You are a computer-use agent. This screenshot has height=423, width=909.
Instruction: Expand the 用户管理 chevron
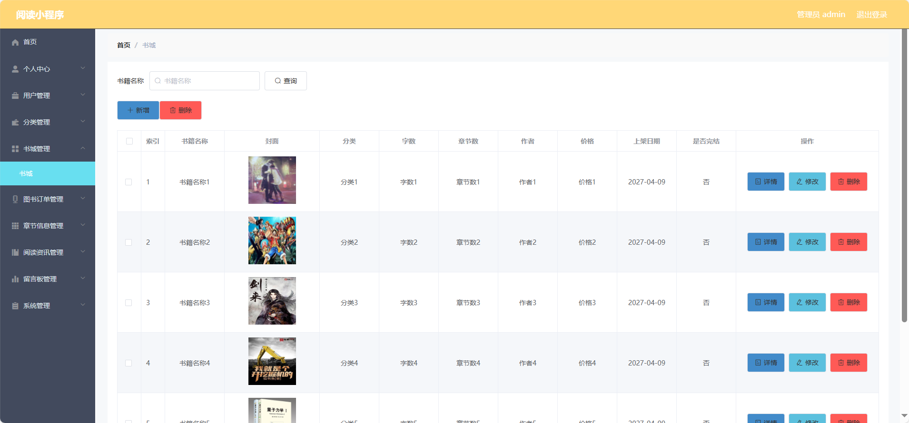(x=83, y=95)
